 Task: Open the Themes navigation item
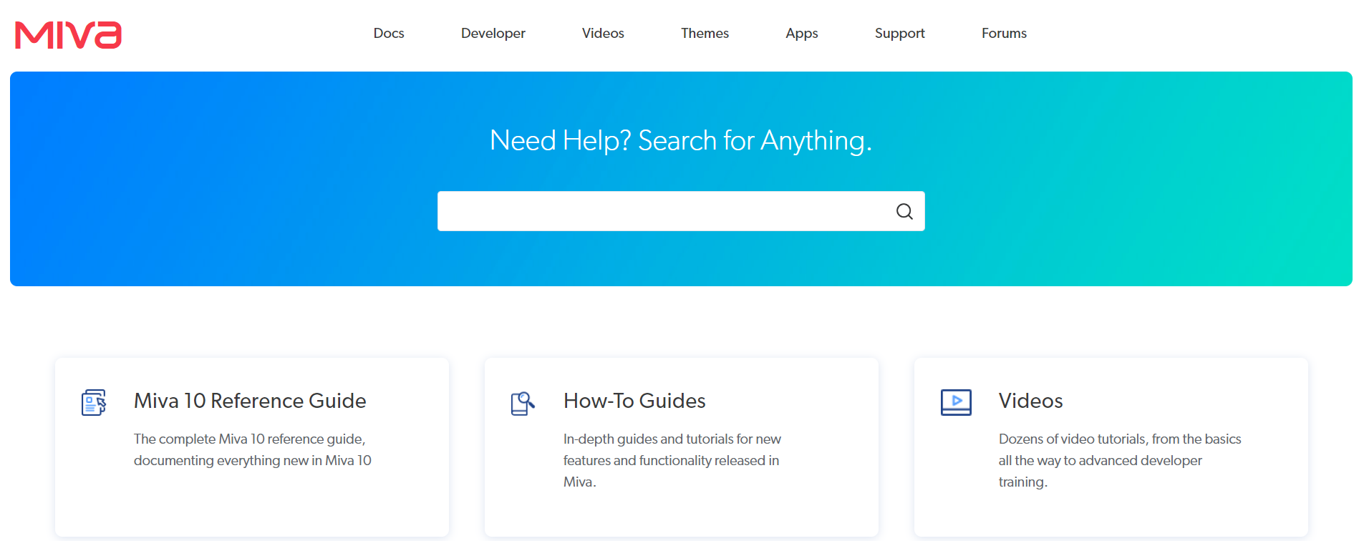click(705, 34)
